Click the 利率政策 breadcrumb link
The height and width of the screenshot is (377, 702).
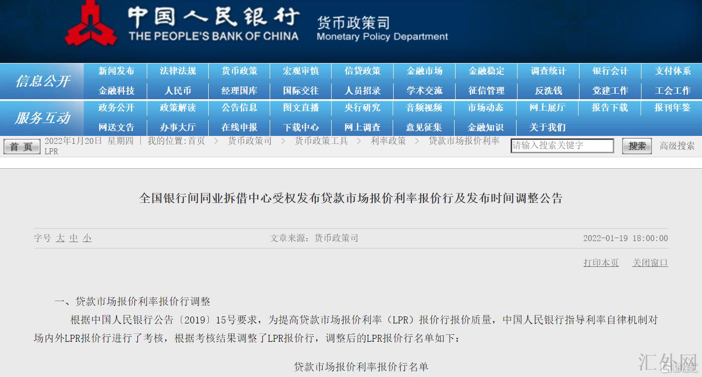tap(388, 141)
